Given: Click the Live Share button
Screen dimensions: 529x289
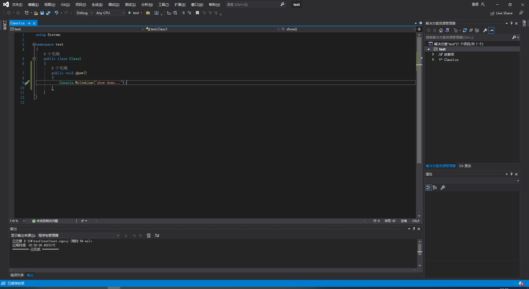Looking at the screenshot, I should (501, 13).
